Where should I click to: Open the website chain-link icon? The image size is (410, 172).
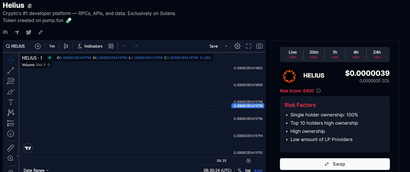(x=40, y=32)
